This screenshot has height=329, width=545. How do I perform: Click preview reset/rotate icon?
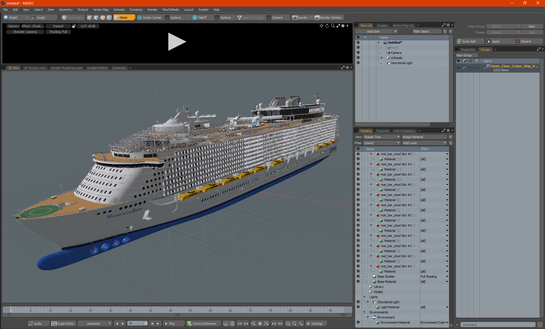click(x=327, y=26)
